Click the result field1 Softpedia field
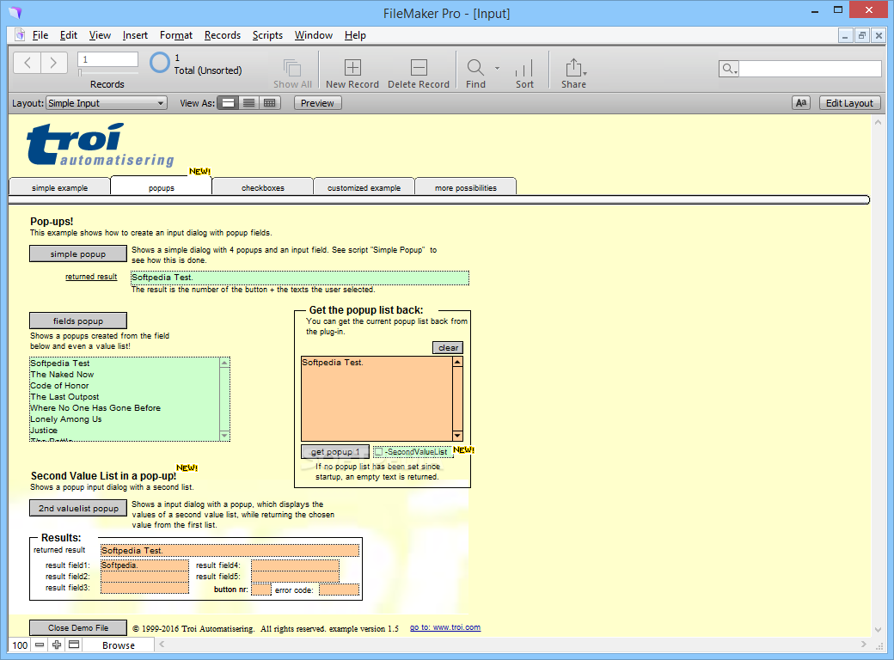 [x=144, y=565]
